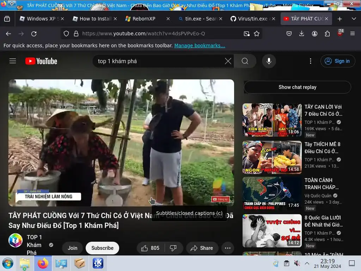The width and height of the screenshot is (361, 271).
Task: Launch file manager from taskbar
Action: click(x=25, y=263)
